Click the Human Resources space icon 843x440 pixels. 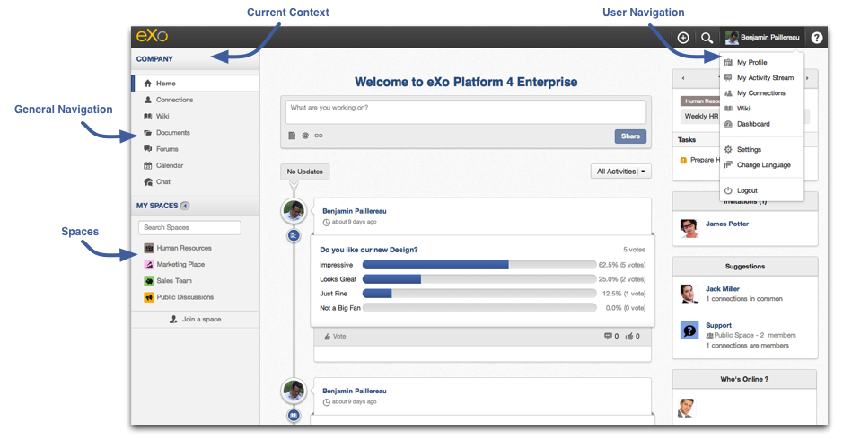[149, 248]
